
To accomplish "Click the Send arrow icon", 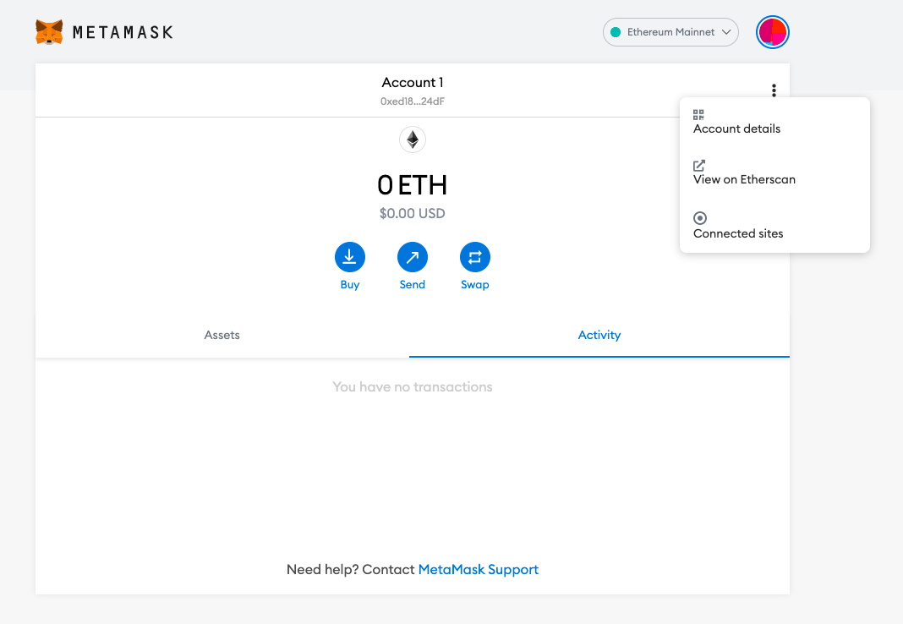I will click(413, 257).
